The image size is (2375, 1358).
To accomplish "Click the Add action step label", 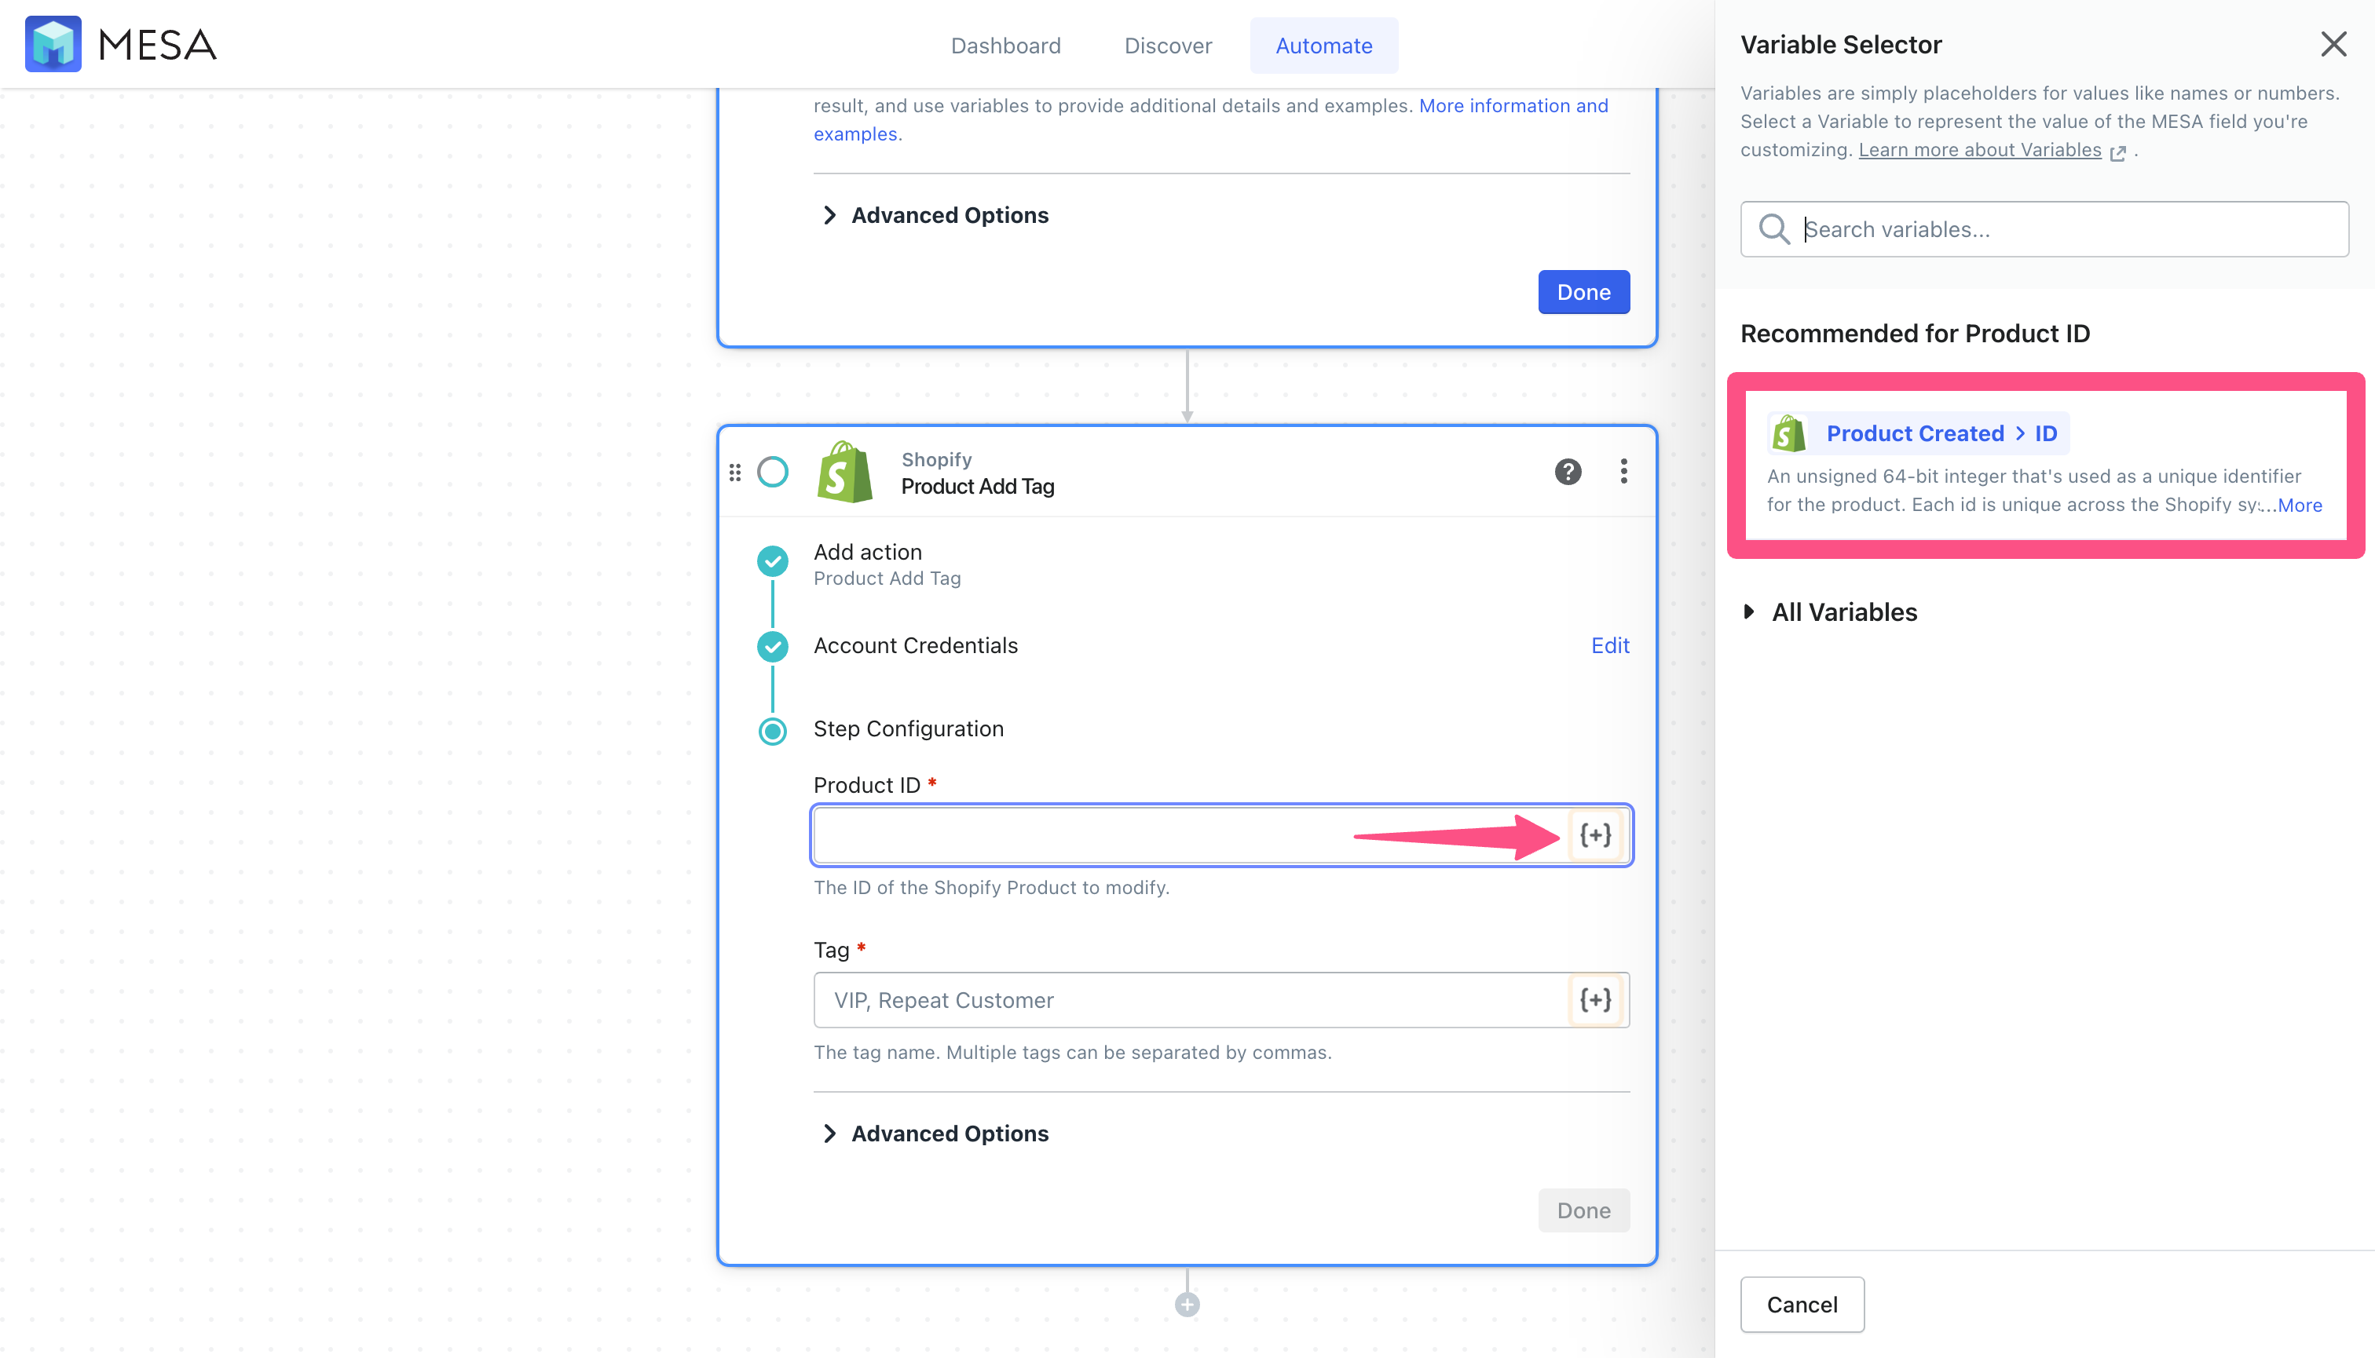I will 867,552.
